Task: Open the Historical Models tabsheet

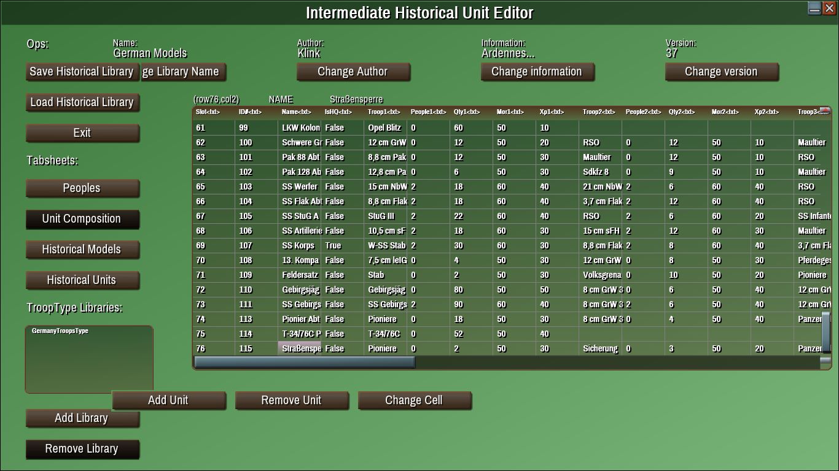Action: pyautogui.click(x=82, y=250)
